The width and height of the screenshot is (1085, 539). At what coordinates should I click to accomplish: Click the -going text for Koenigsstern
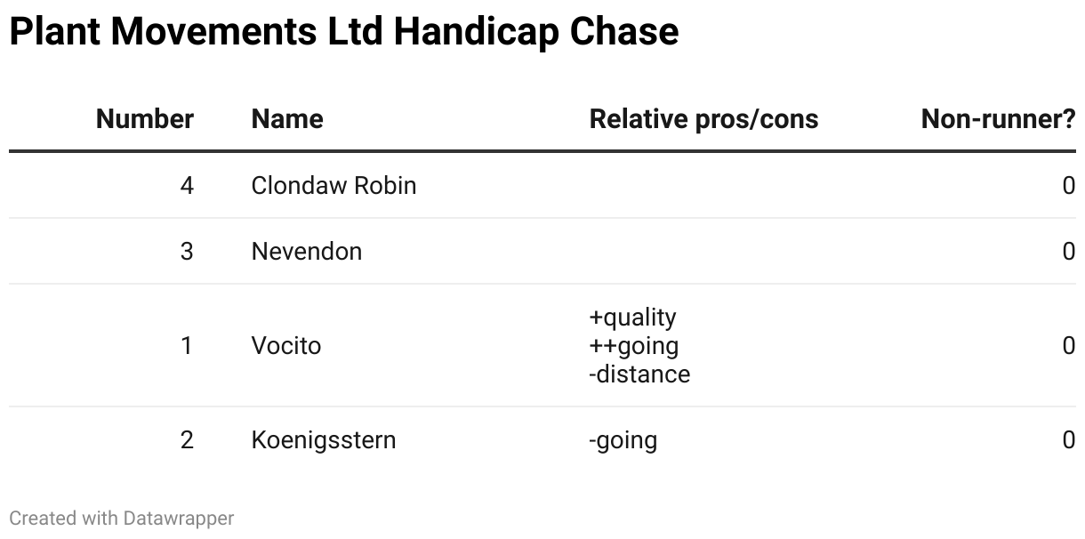(x=623, y=439)
